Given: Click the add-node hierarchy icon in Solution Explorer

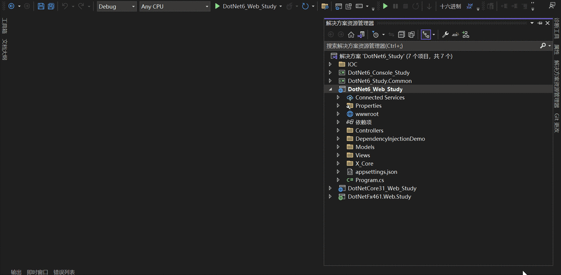Looking at the screenshot, I should tap(466, 35).
